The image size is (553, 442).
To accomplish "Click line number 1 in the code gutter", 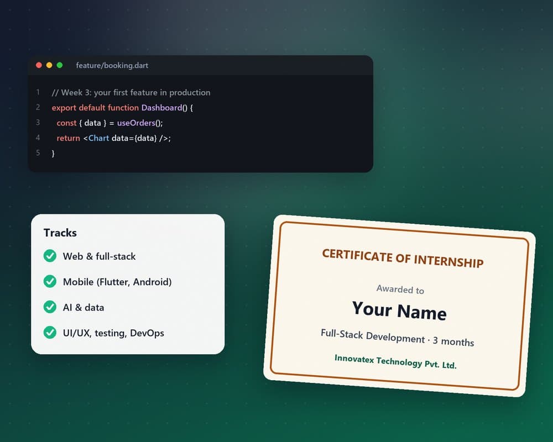I will point(38,92).
